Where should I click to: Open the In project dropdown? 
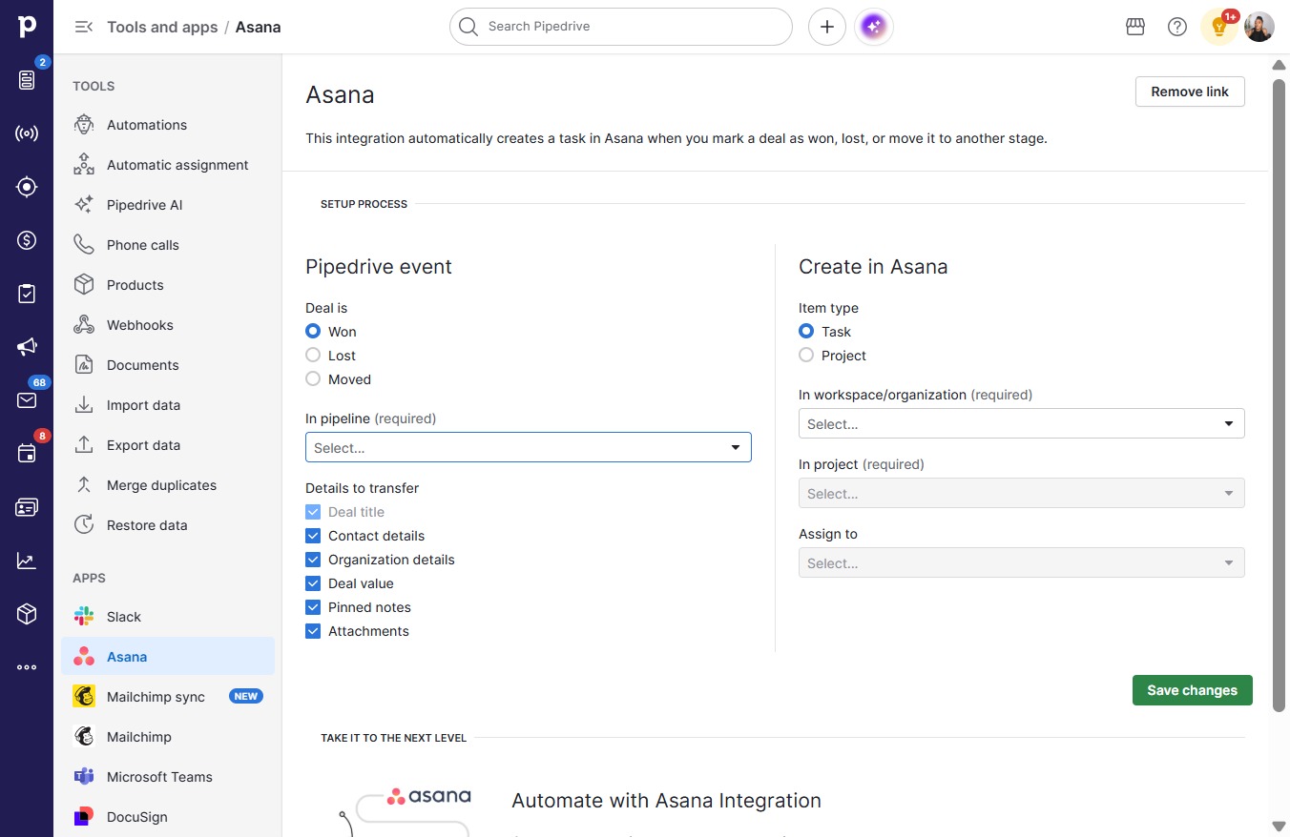[x=1022, y=493]
